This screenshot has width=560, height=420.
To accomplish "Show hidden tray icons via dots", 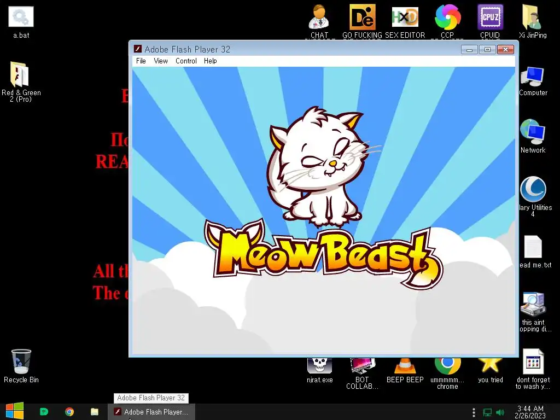I will point(474,412).
